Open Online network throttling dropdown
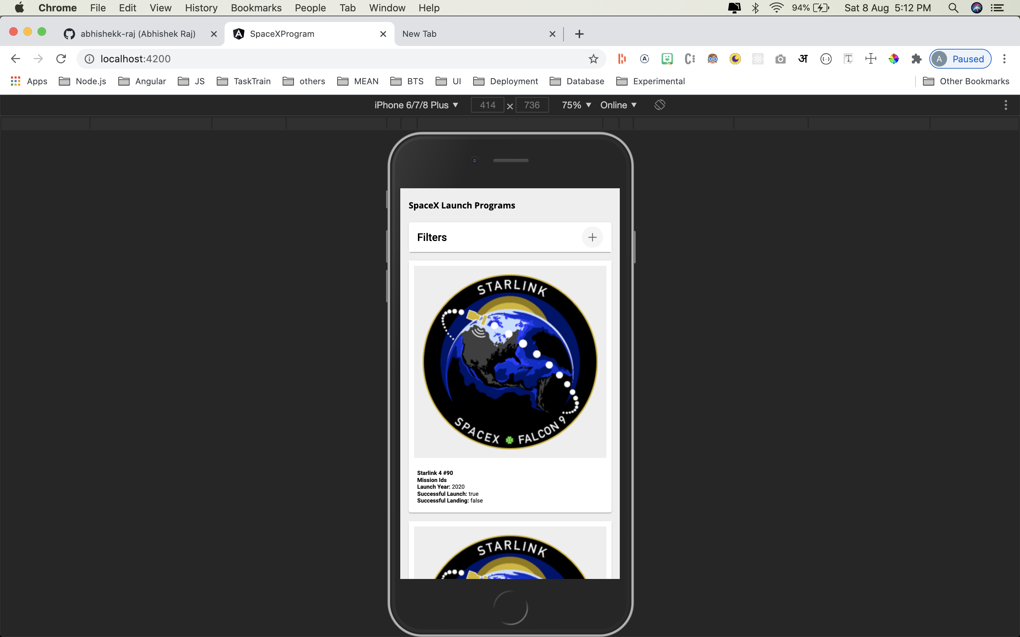Image resolution: width=1020 pixels, height=637 pixels. [618, 105]
